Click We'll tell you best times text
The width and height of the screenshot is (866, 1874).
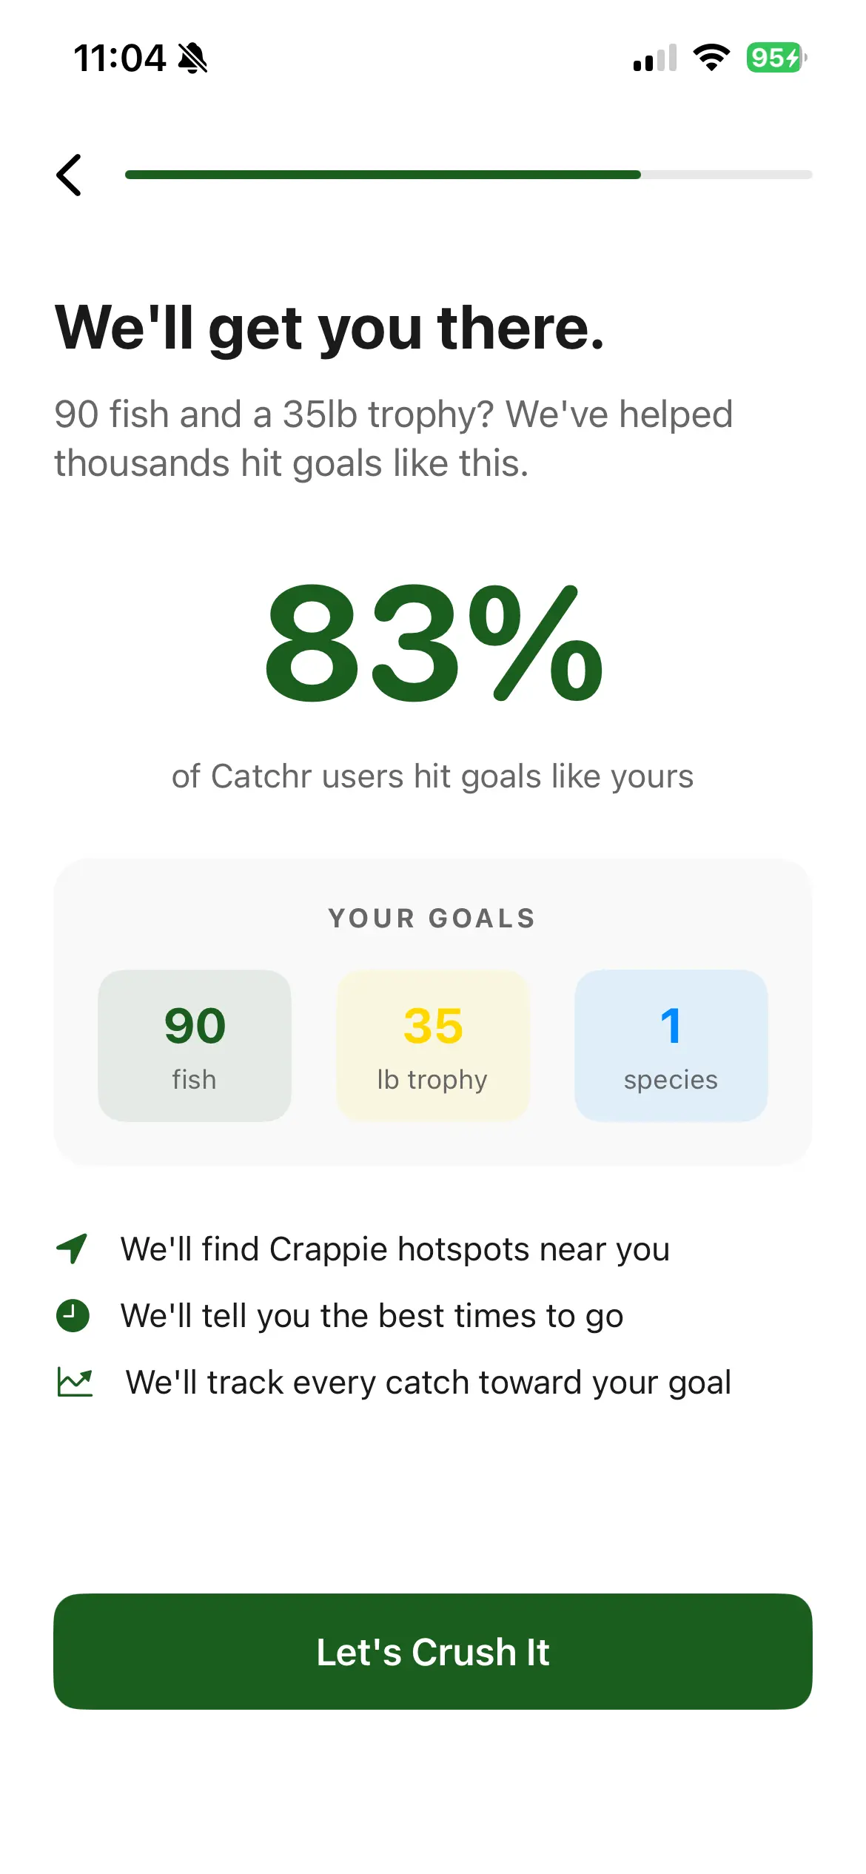372,1315
